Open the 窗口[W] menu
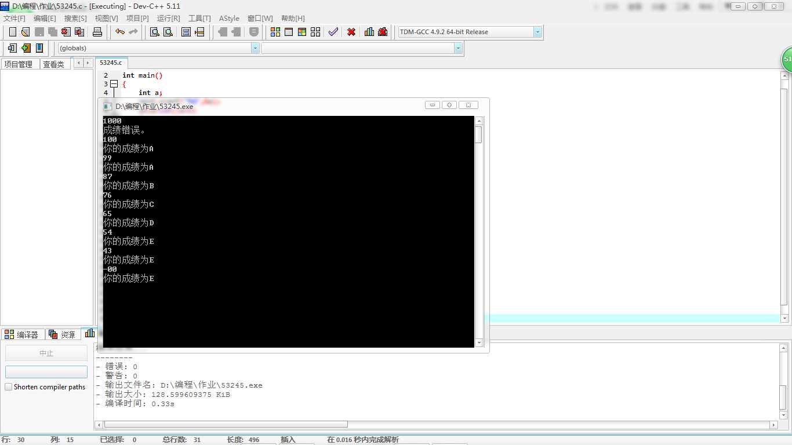This screenshot has width=792, height=445. pyautogui.click(x=260, y=19)
